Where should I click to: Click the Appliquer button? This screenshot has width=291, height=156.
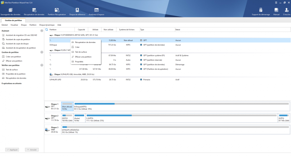click(12, 150)
